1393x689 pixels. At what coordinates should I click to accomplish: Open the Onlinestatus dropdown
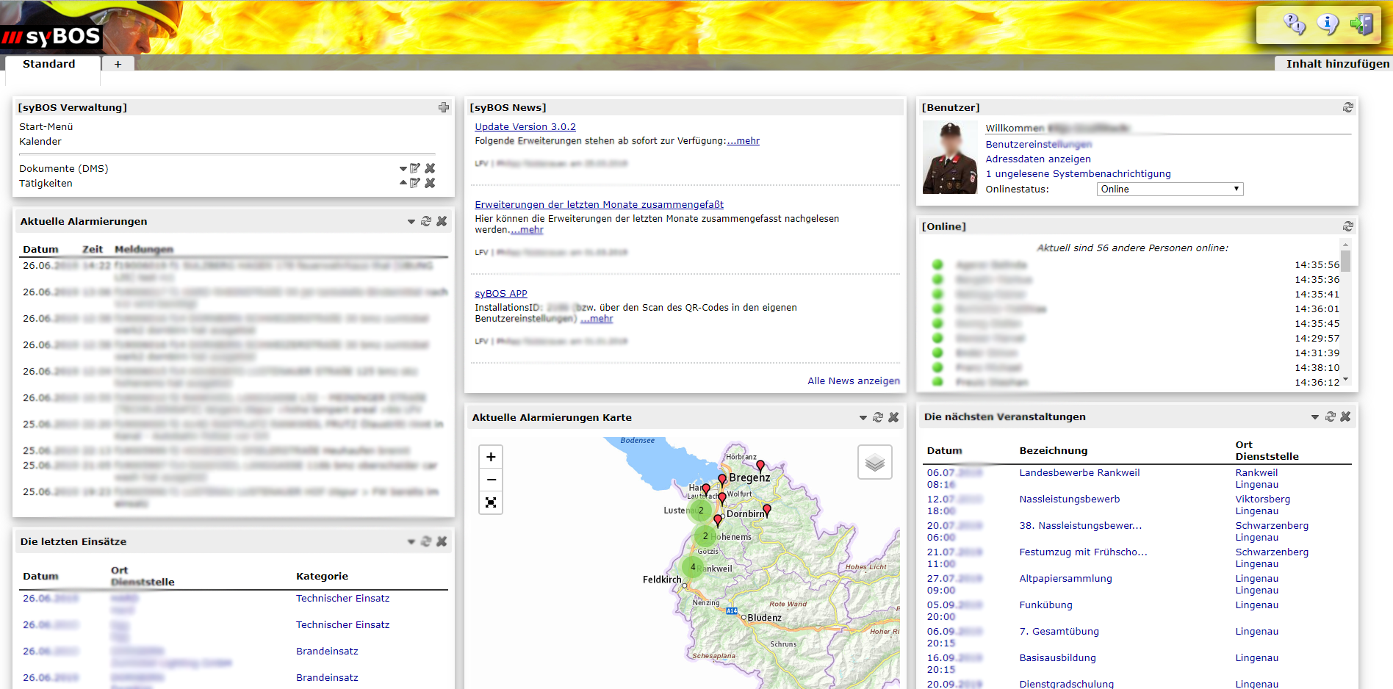pyautogui.click(x=1170, y=189)
